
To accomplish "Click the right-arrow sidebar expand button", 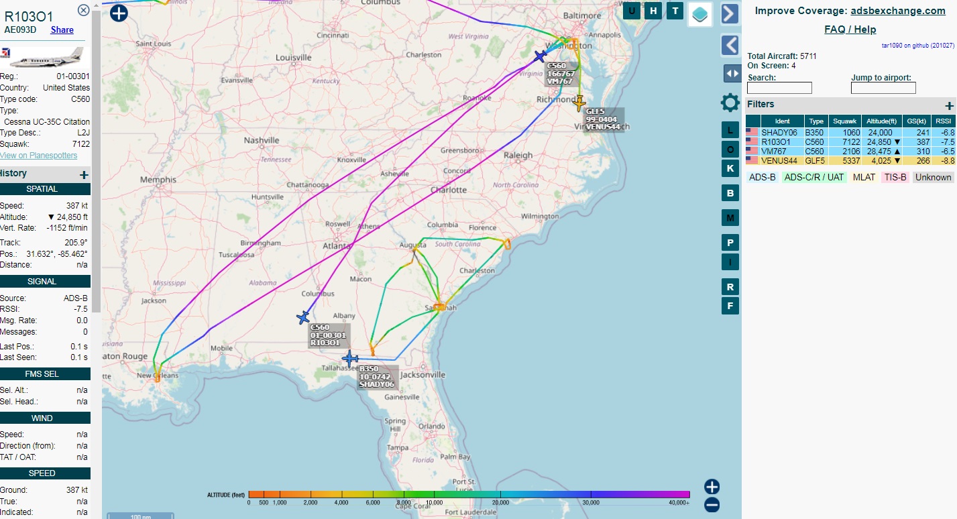I will 730,13.
